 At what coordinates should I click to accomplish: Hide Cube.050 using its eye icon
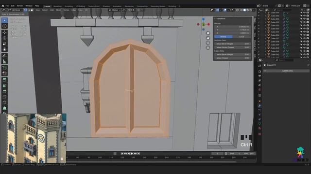(x=304, y=16)
